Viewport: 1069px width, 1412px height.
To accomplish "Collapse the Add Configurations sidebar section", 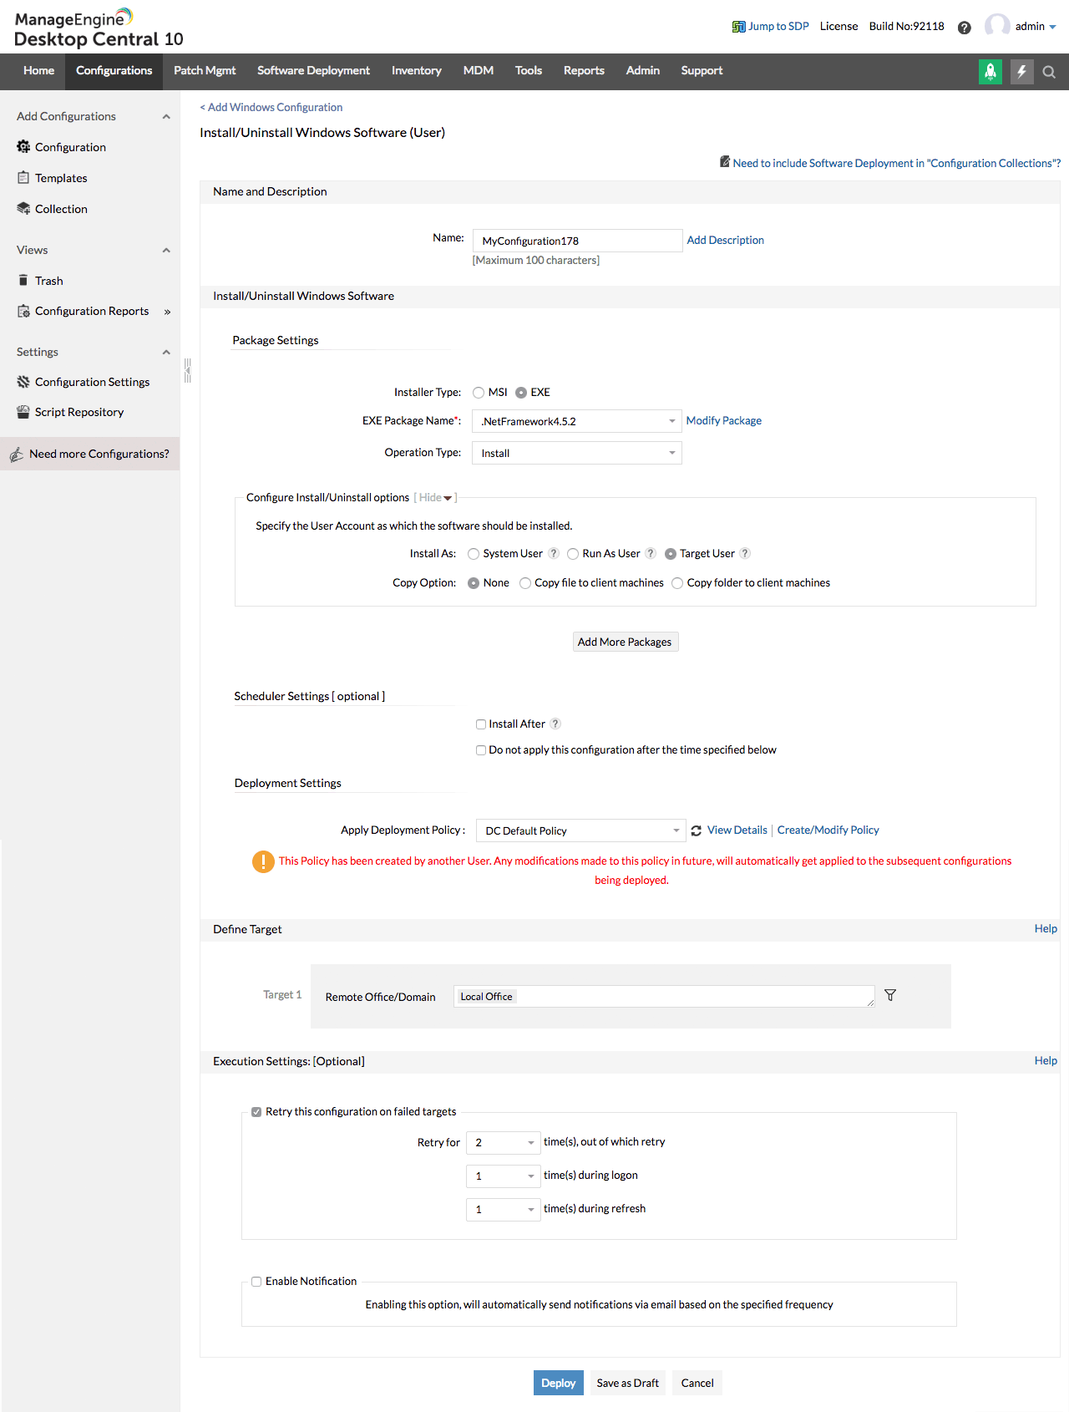I will 166,117.
